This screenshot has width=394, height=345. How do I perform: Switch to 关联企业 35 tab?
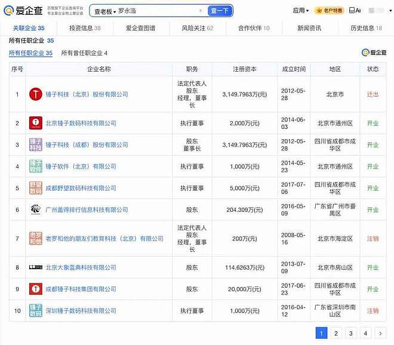pos(29,28)
